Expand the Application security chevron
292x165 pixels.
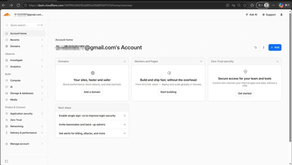[42, 113]
